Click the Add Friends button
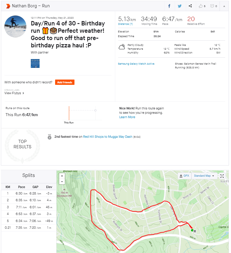 point(64,82)
